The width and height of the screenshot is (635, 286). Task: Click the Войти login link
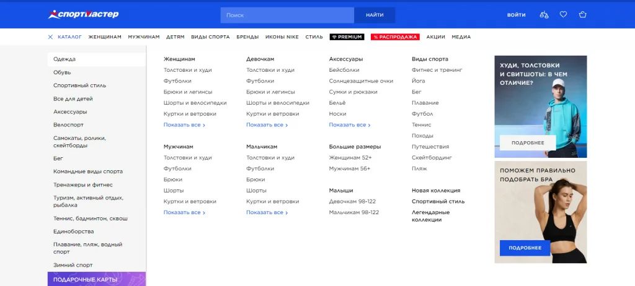516,15
